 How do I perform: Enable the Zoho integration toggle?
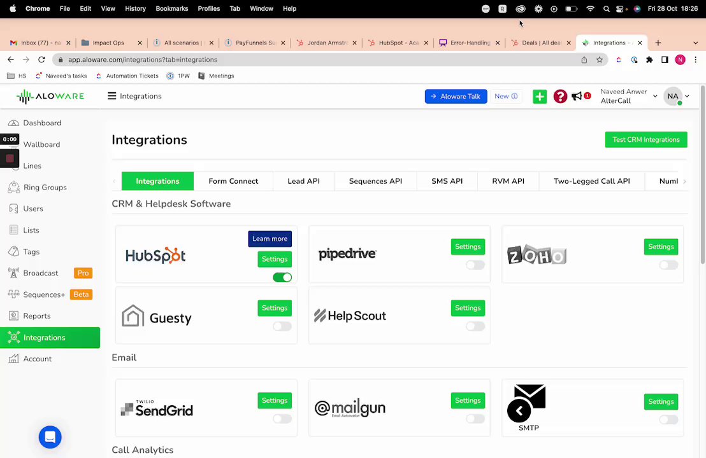point(668,265)
